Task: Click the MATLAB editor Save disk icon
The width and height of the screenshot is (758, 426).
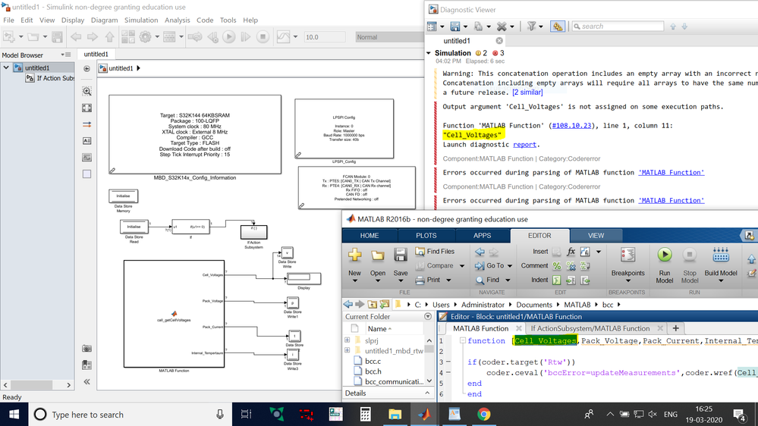Action: (401, 255)
